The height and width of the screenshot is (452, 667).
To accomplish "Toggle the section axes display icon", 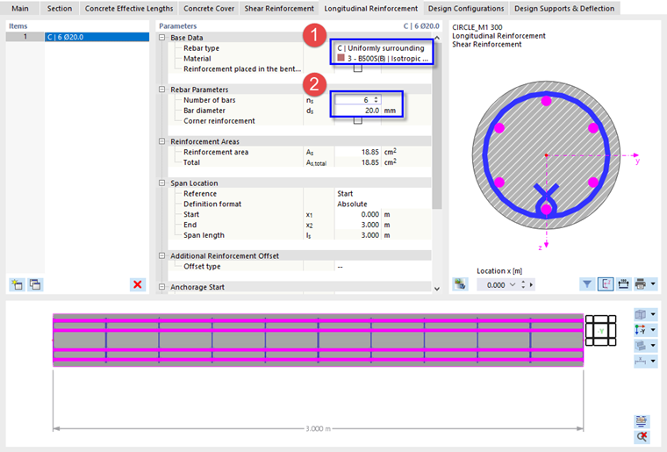I will [x=605, y=284].
